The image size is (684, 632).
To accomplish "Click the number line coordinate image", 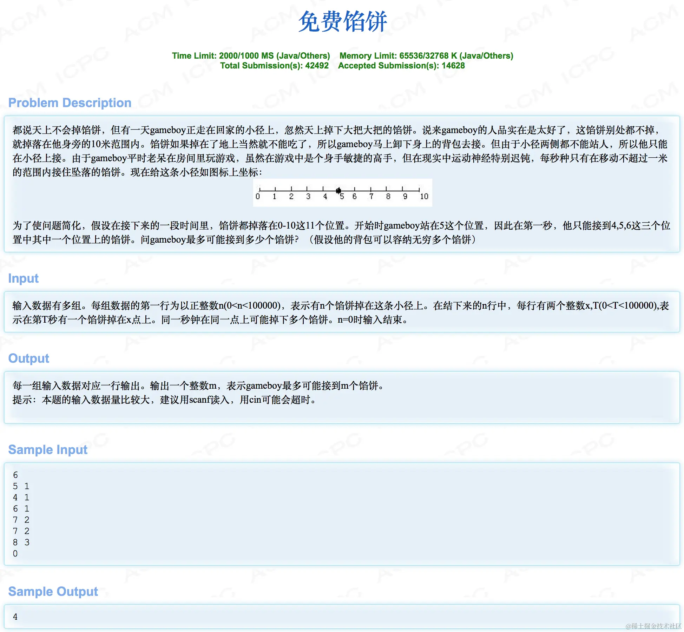I will (x=342, y=193).
